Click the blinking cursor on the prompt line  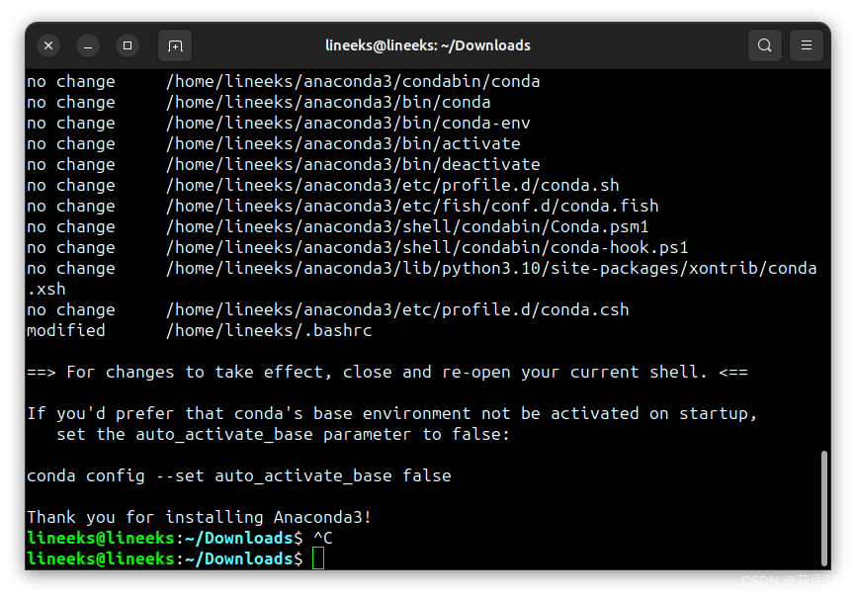tap(318, 558)
